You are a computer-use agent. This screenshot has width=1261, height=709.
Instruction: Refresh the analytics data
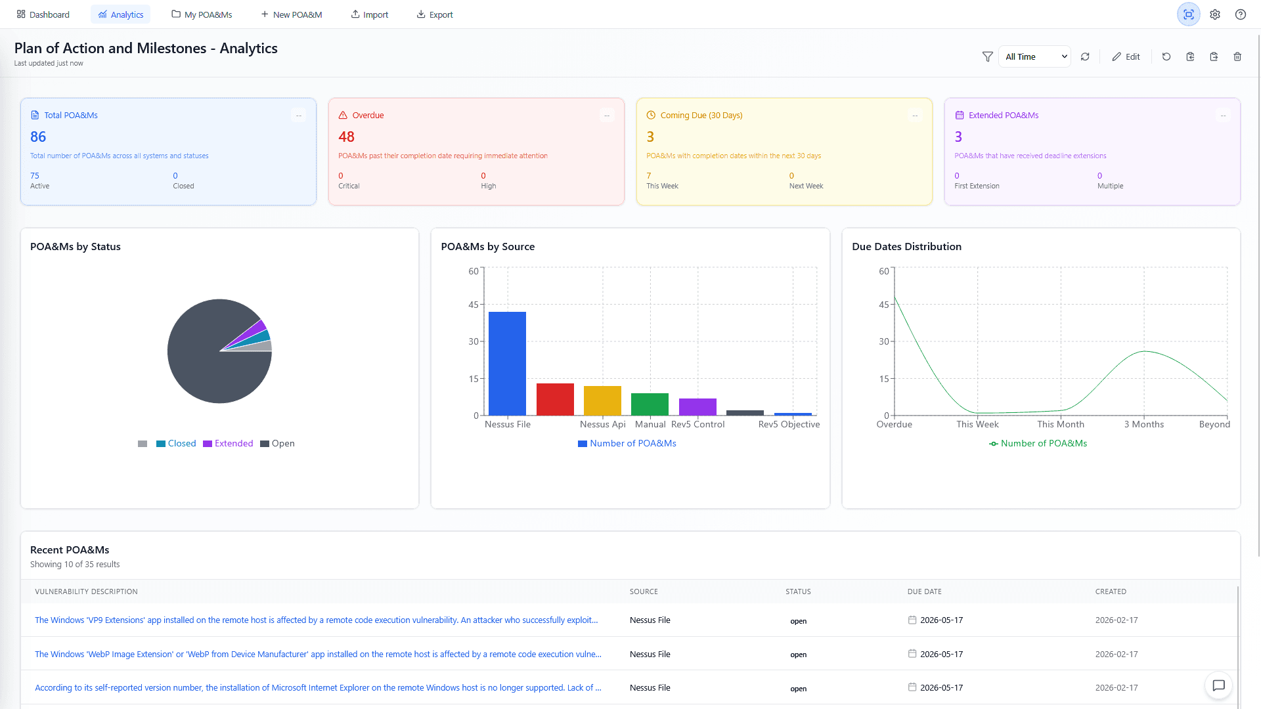coord(1085,56)
